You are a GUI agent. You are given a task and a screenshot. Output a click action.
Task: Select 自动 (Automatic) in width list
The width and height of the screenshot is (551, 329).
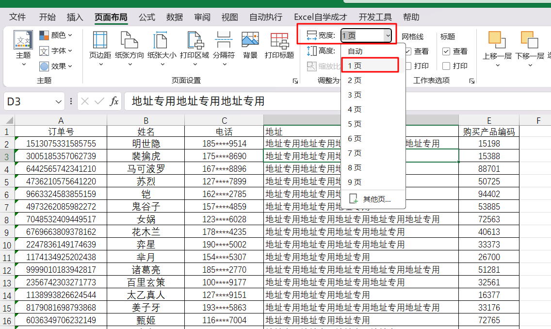point(373,51)
